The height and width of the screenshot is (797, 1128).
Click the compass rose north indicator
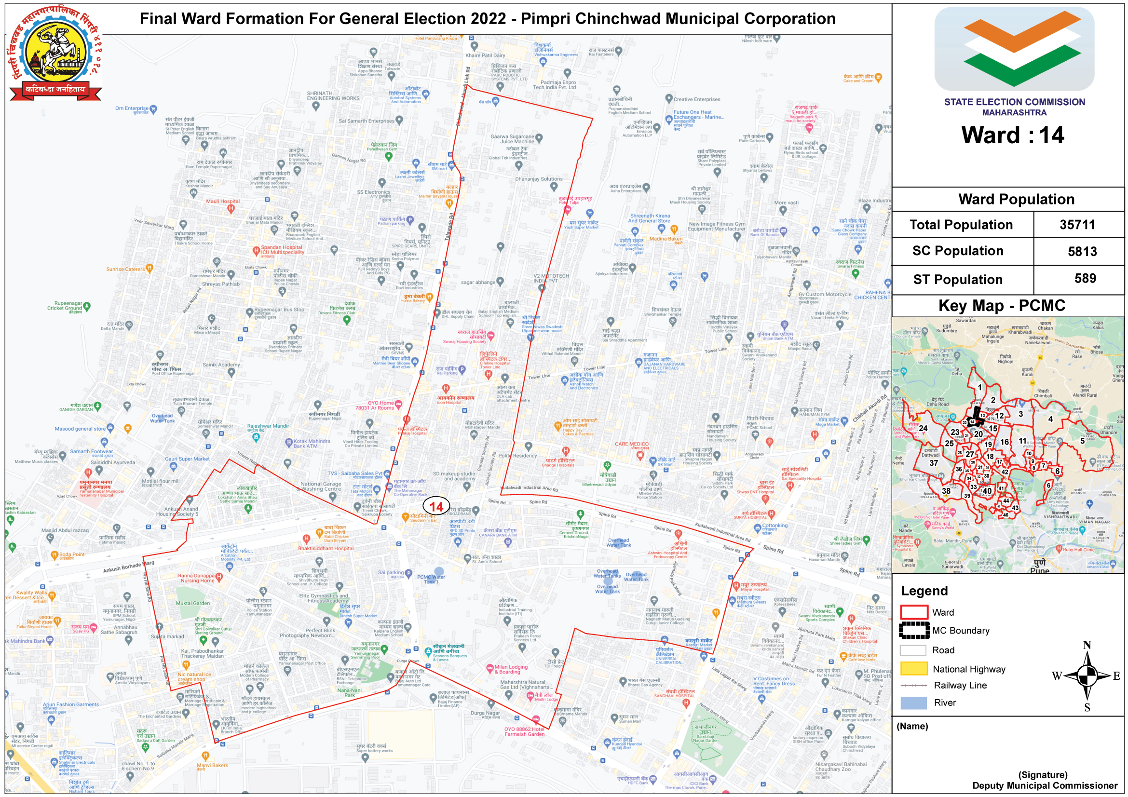[1087, 675]
